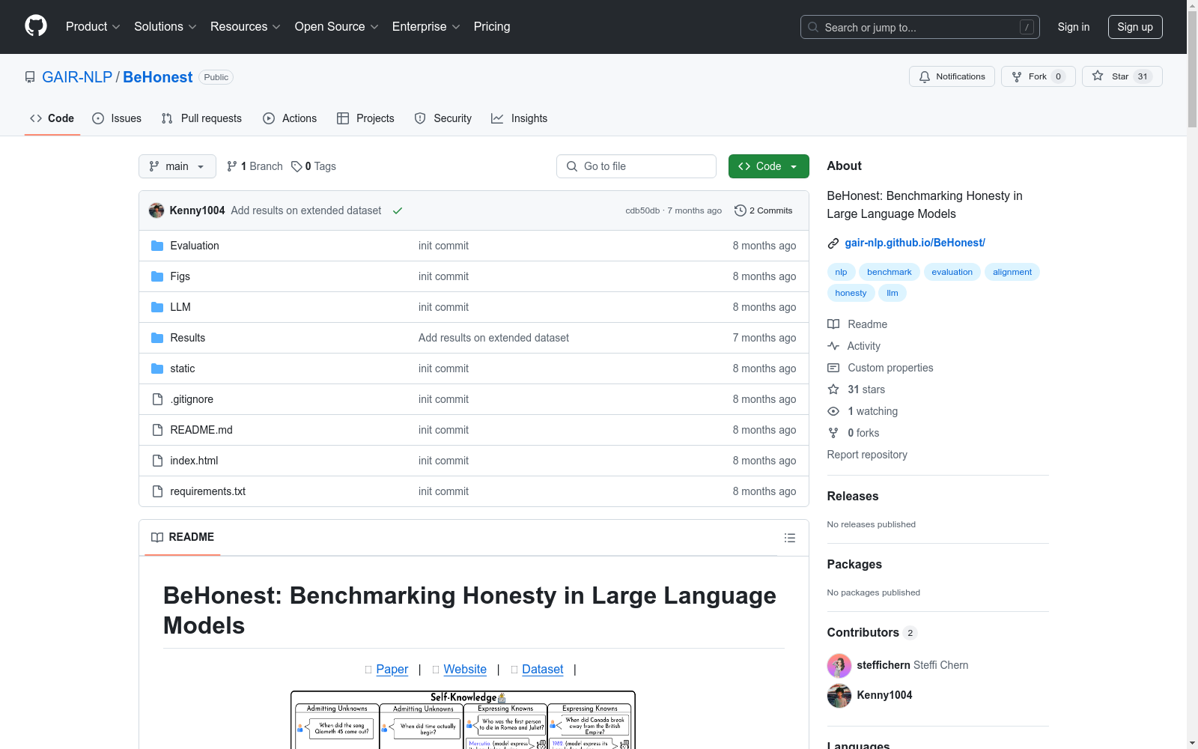1198x749 pixels.
Task: Switch to the Projects tab
Action: [x=365, y=118]
